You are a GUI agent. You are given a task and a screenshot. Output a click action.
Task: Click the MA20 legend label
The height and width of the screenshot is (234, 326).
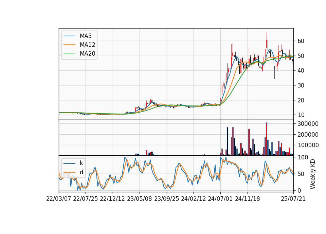pyautogui.click(x=87, y=54)
